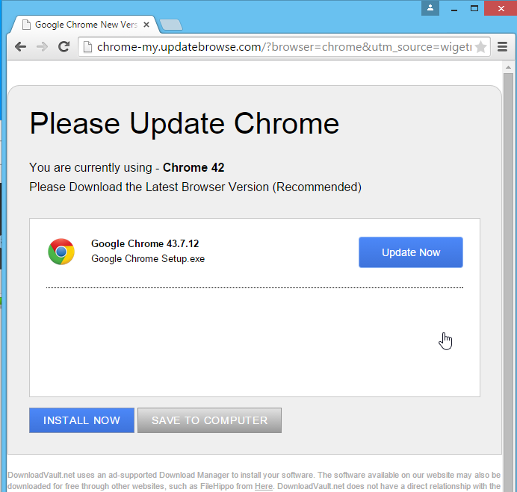Follow the Here link in the disclaimer

pos(264,486)
